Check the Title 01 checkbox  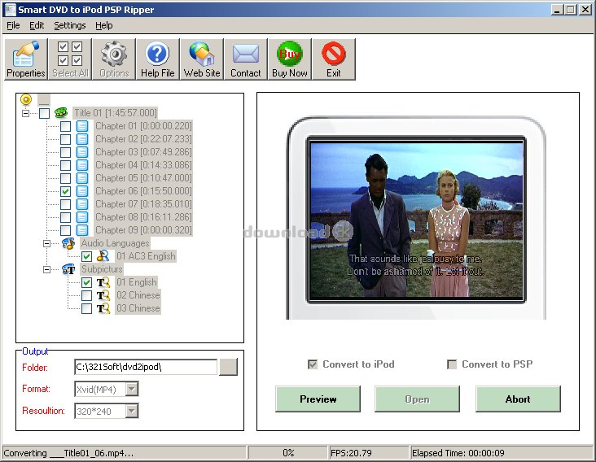45,113
